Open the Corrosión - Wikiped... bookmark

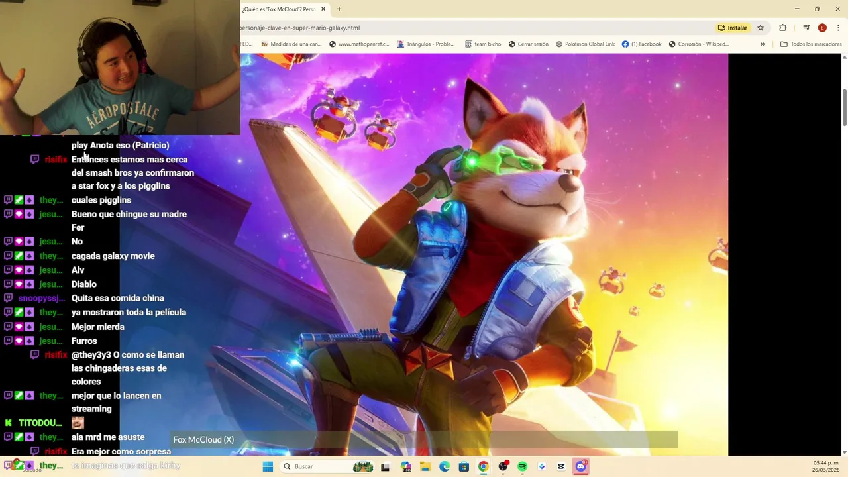(699, 44)
